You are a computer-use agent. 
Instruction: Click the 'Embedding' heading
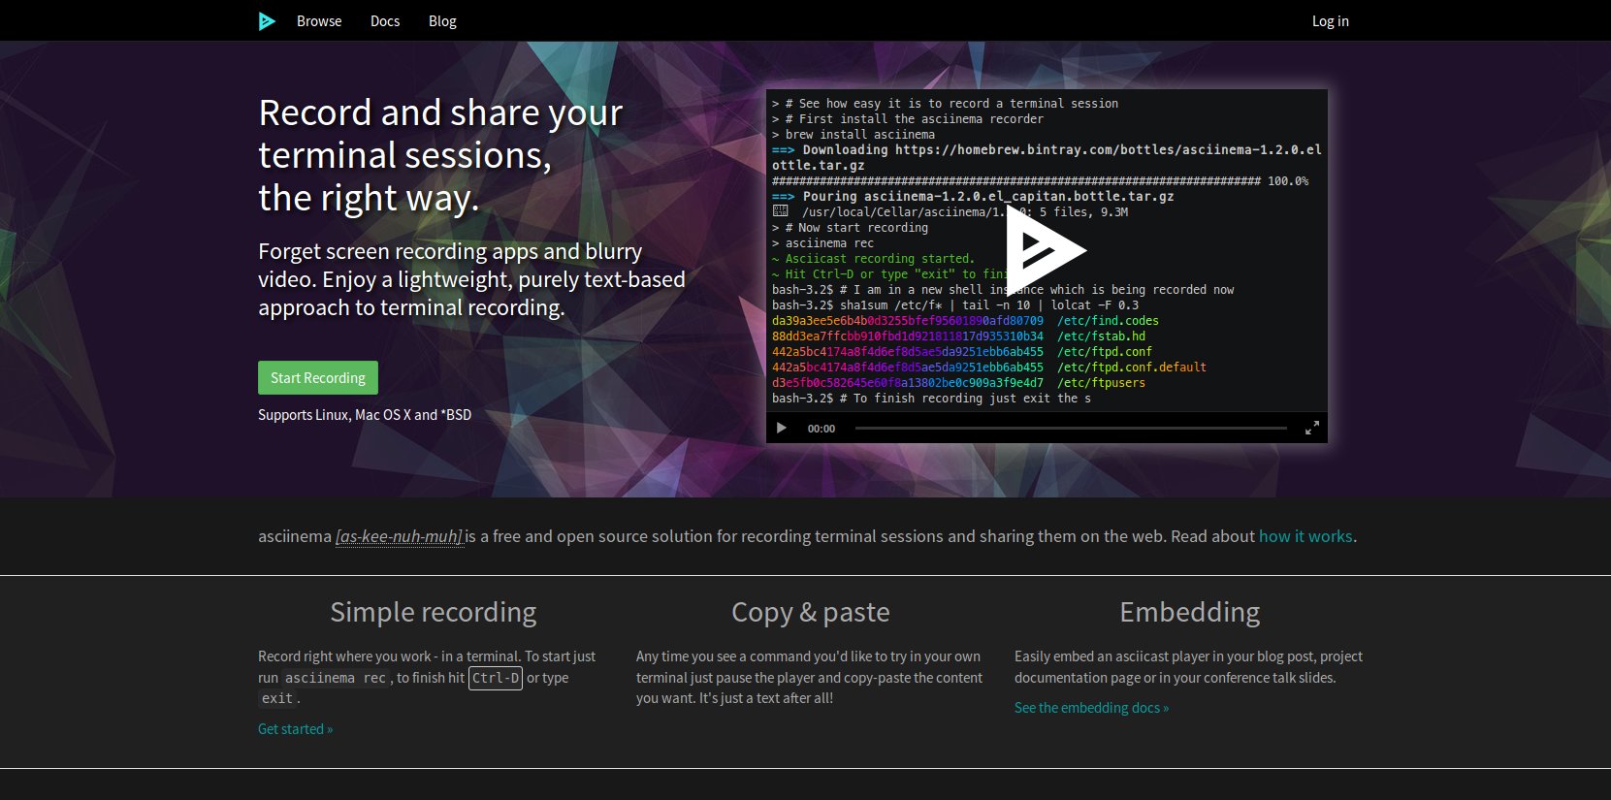click(x=1189, y=612)
